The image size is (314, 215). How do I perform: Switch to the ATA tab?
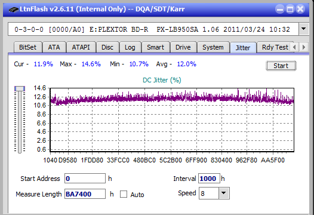click(x=54, y=47)
